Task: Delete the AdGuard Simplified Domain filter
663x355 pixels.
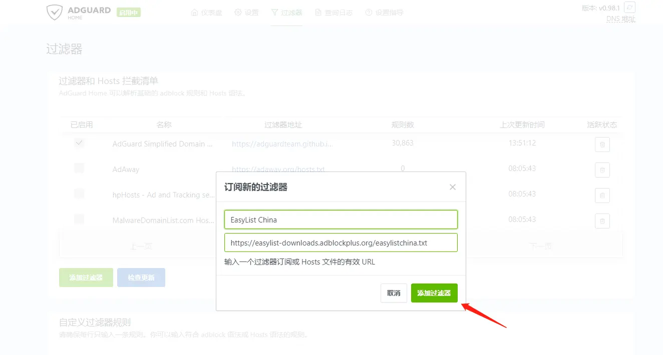Action: coord(602,145)
